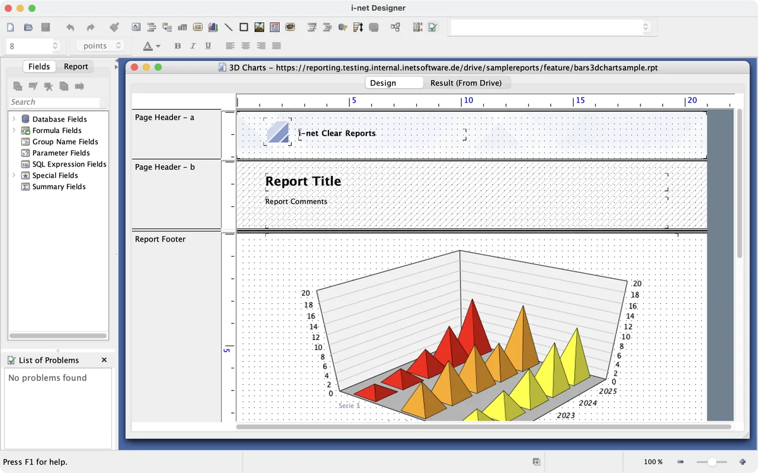
Task: Click the Insert Crosstab table icon
Action: click(183, 27)
